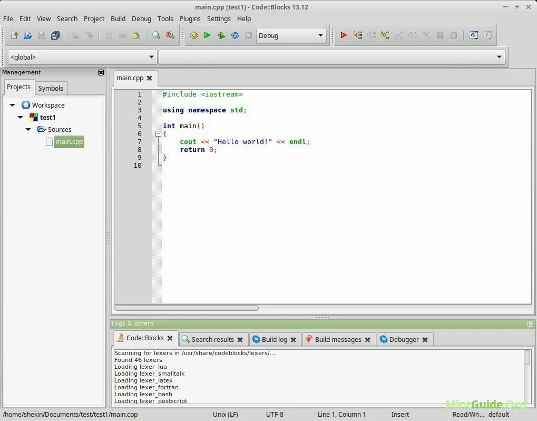Click the Paste clipboard icon
Image resolution: width=537 pixels, height=421 pixels.
pyautogui.click(x=136, y=35)
